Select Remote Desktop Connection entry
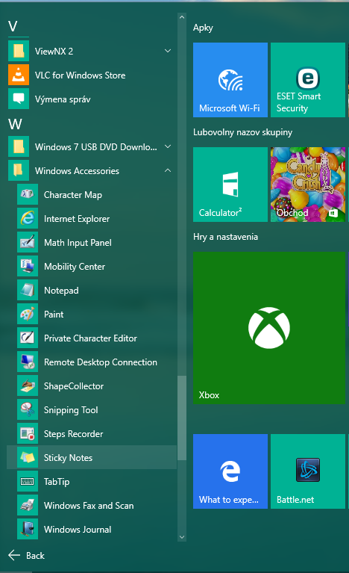349x573 pixels. tap(92, 362)
